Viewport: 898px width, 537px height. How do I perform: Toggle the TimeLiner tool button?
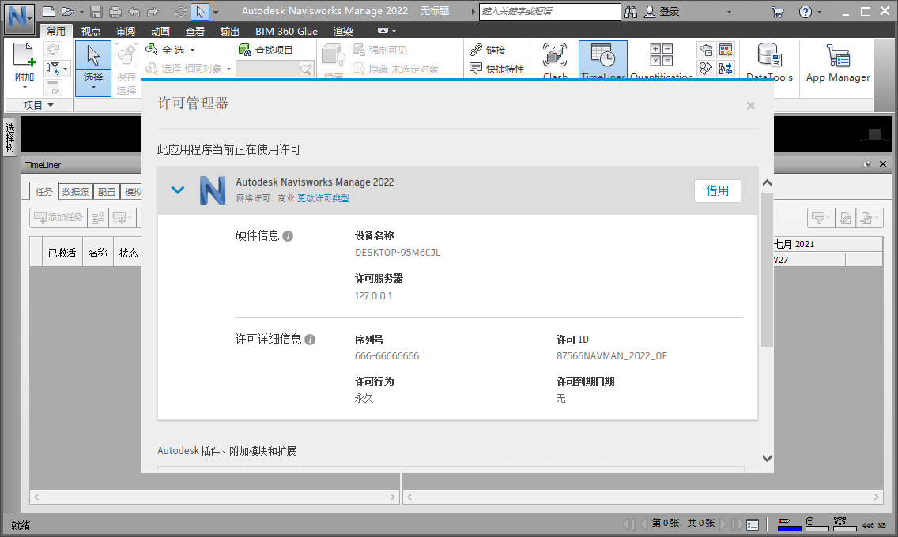pos(603,61)
